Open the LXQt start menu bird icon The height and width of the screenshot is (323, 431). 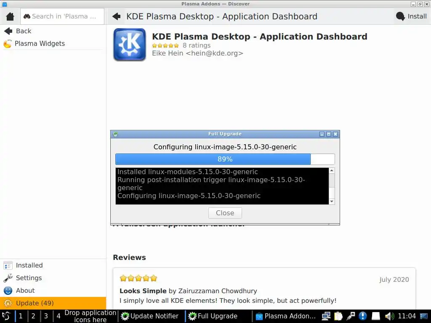tap(6, 316)
